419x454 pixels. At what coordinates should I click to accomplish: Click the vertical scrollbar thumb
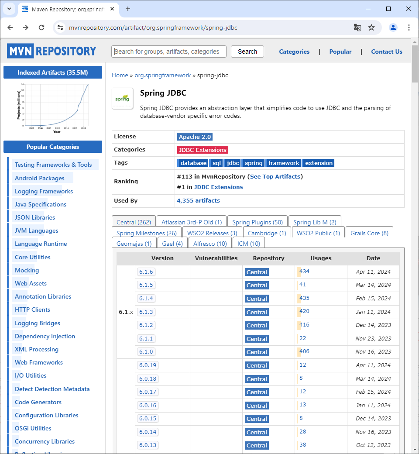[415, 64]
